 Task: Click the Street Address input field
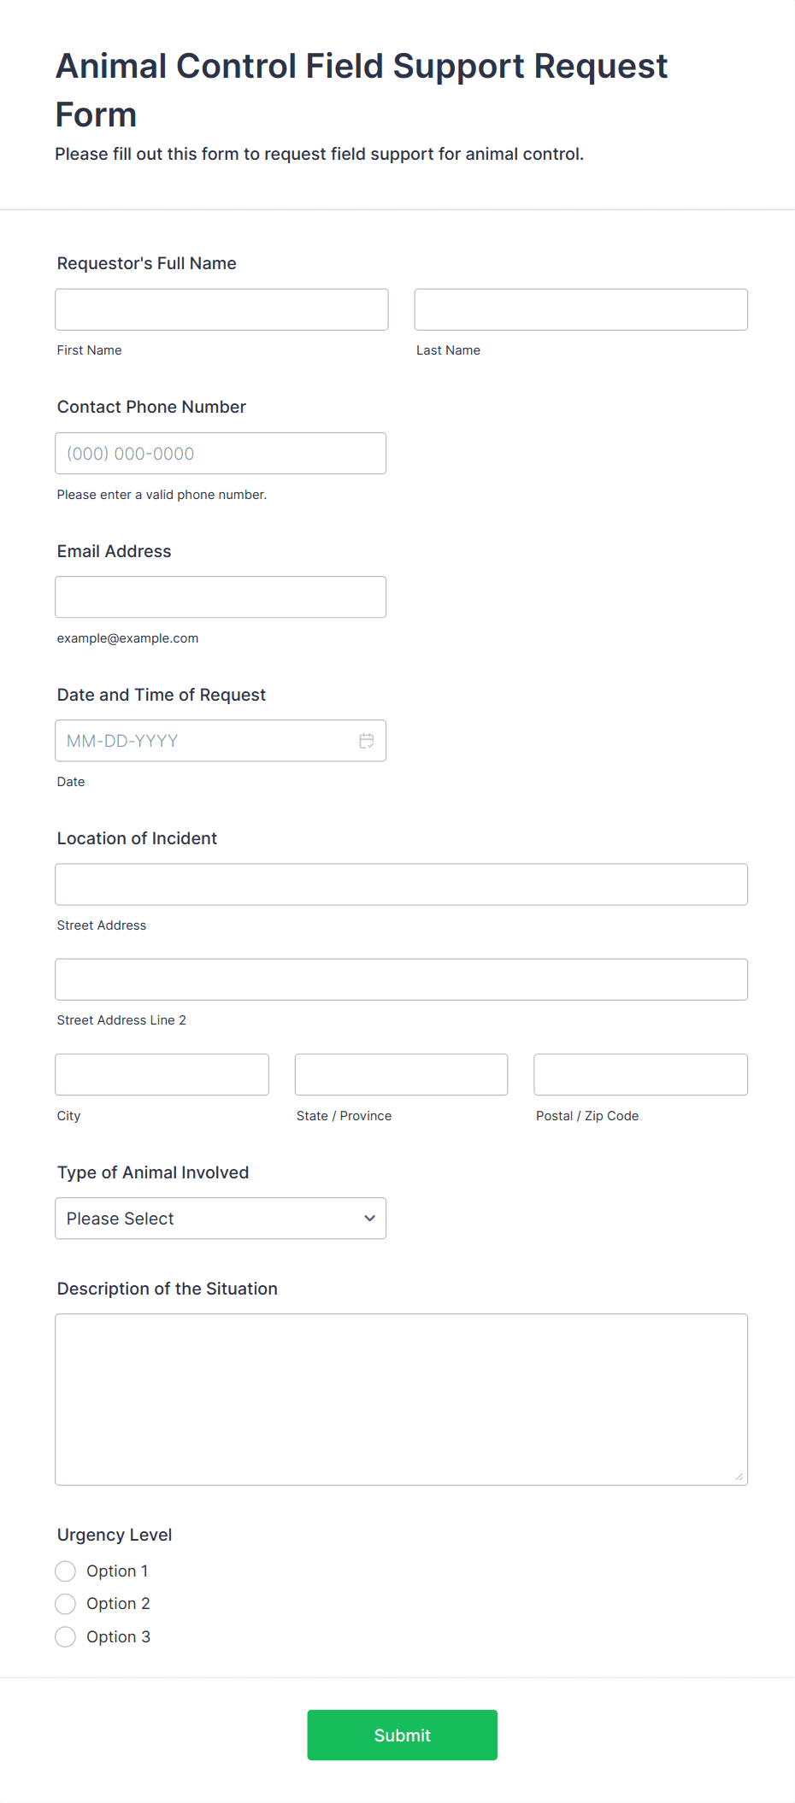401,884
